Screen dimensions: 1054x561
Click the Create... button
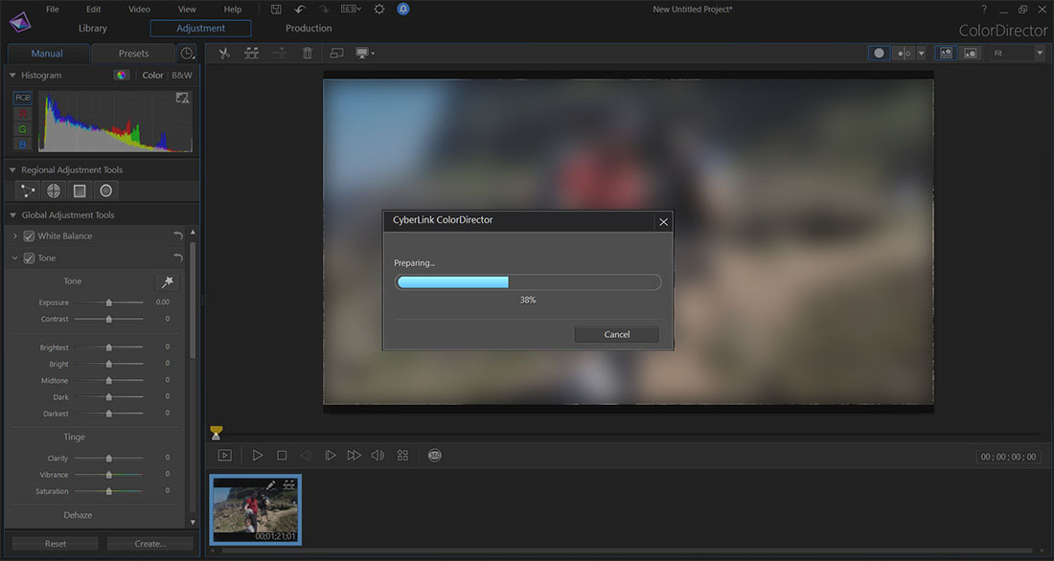coord(149,544)
